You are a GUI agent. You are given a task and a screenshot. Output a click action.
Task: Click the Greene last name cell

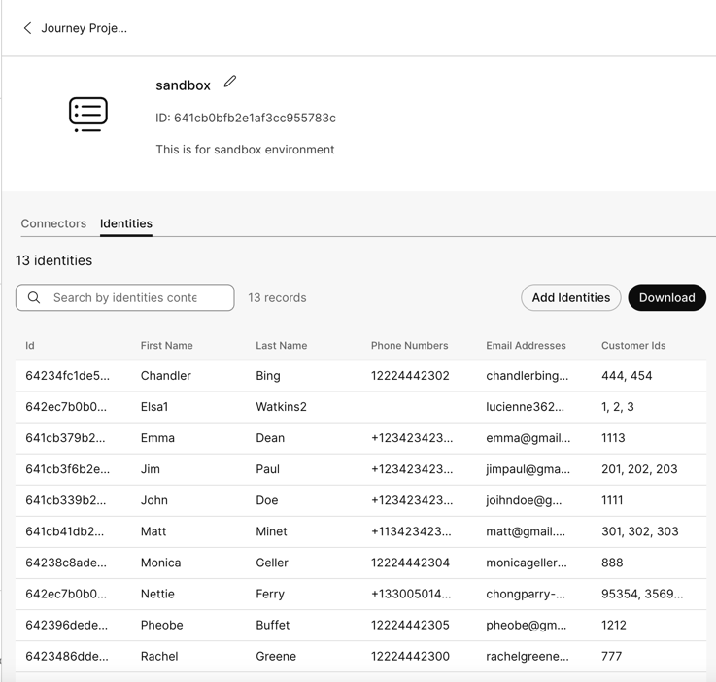tap(276, 657)
